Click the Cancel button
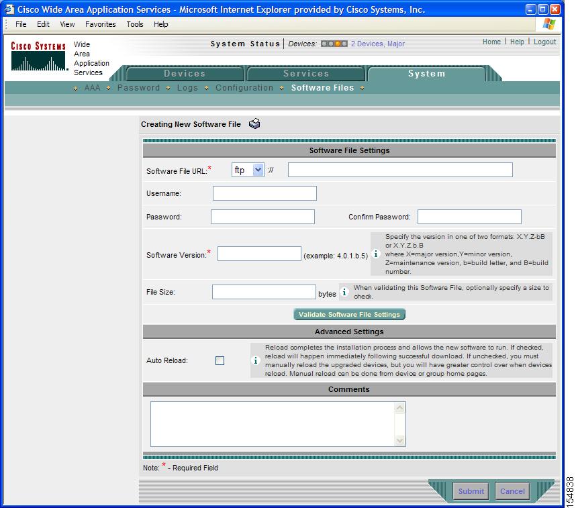 [x=512, y=491]
